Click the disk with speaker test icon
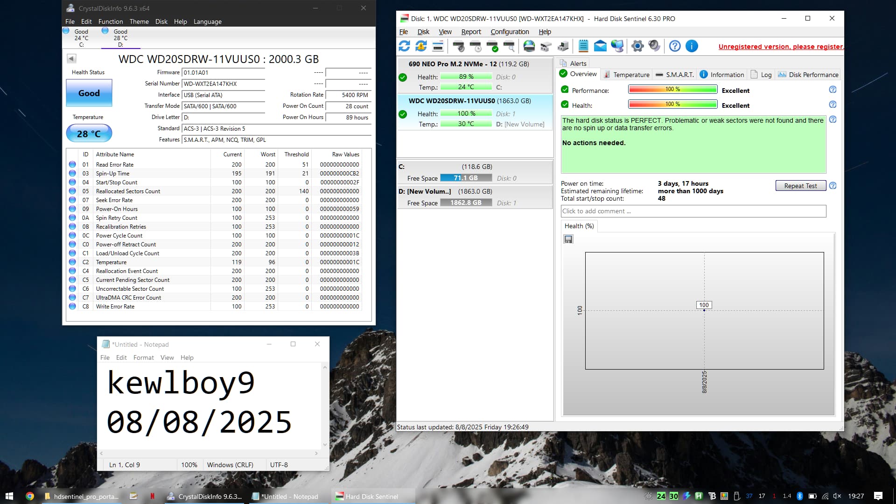Viewport: 896px width, 504px height. [x=459, y=46]
